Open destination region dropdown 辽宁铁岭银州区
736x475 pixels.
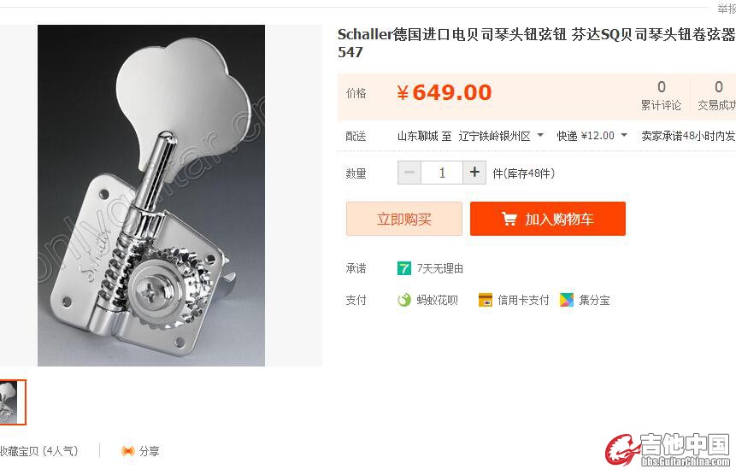[x=501, y=136]
